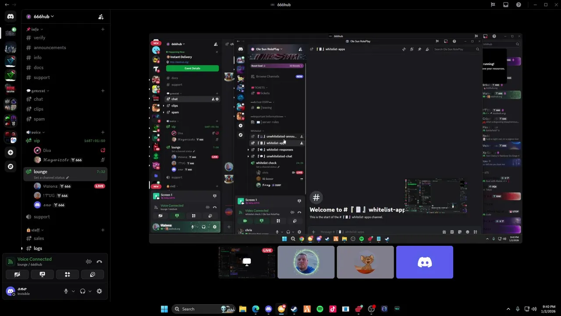Open Discord inbox icon in title bar
The height and width of the screenshot is (316, 561).
pos(506,5)
